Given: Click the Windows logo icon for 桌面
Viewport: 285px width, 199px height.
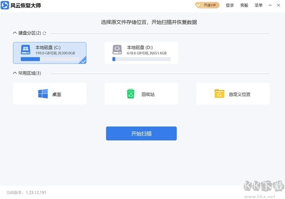Looking at the screenshot, I should click(x=43, y=94).
